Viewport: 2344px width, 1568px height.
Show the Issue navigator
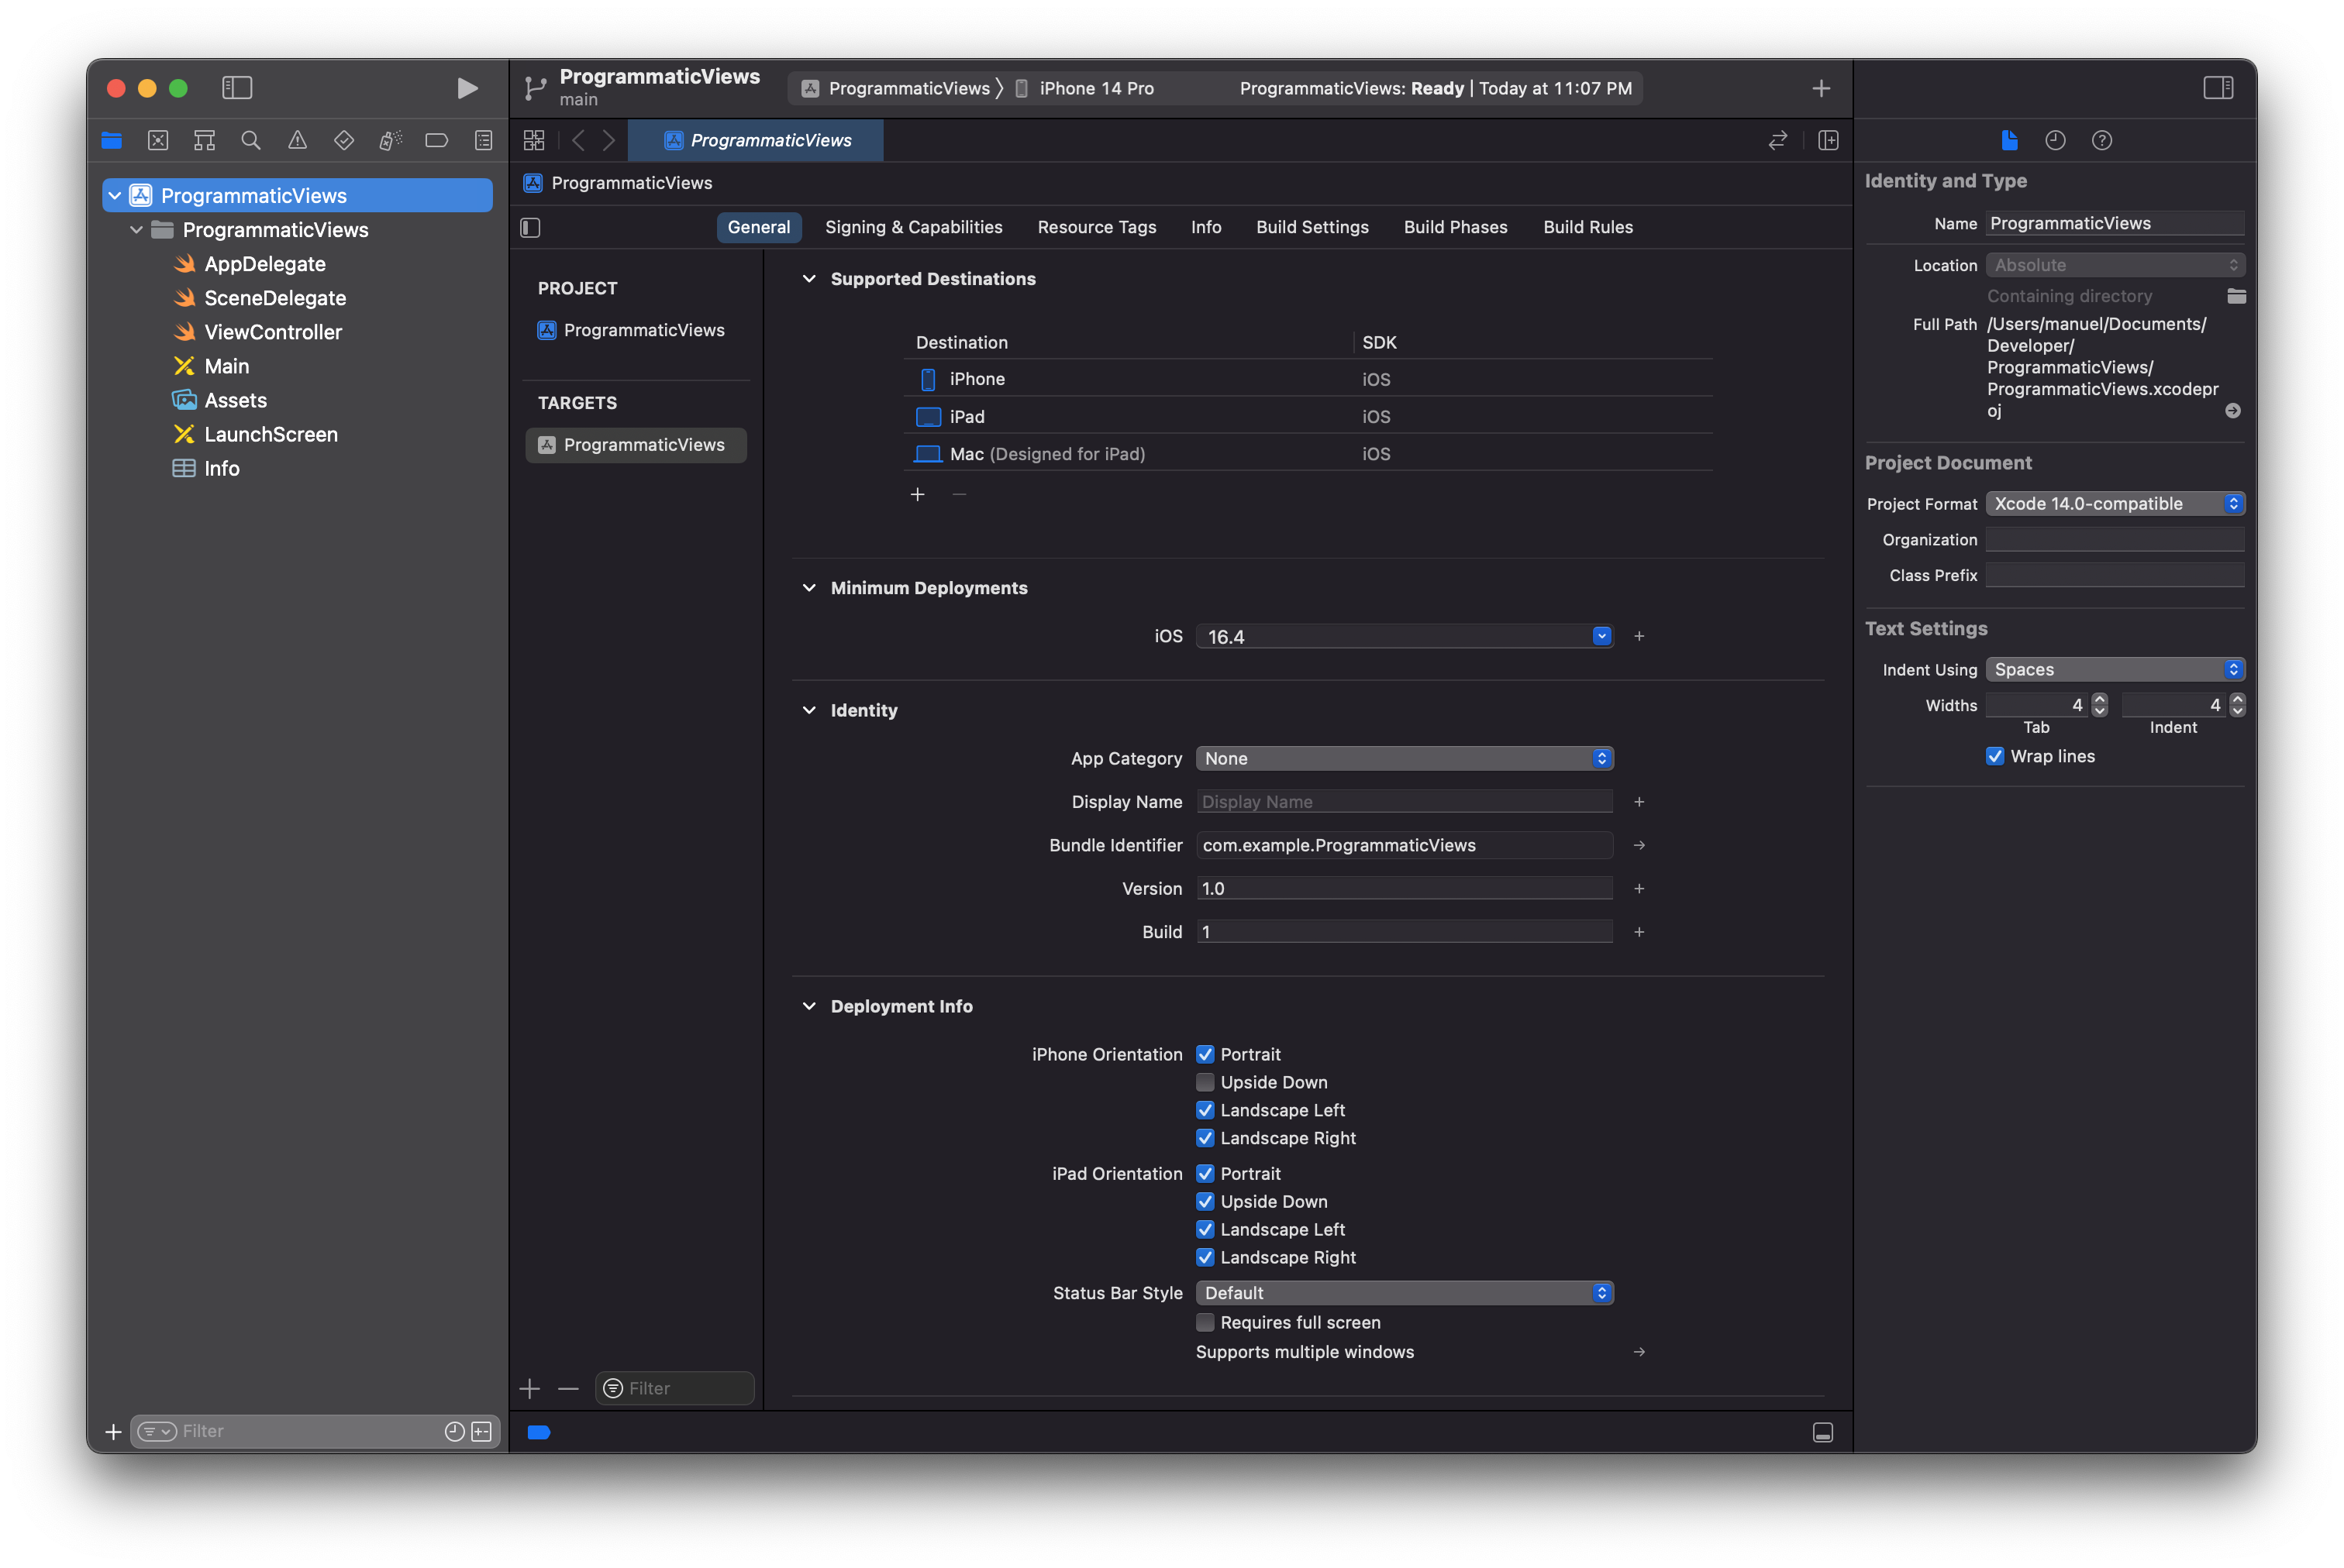[x=297, y=140]
